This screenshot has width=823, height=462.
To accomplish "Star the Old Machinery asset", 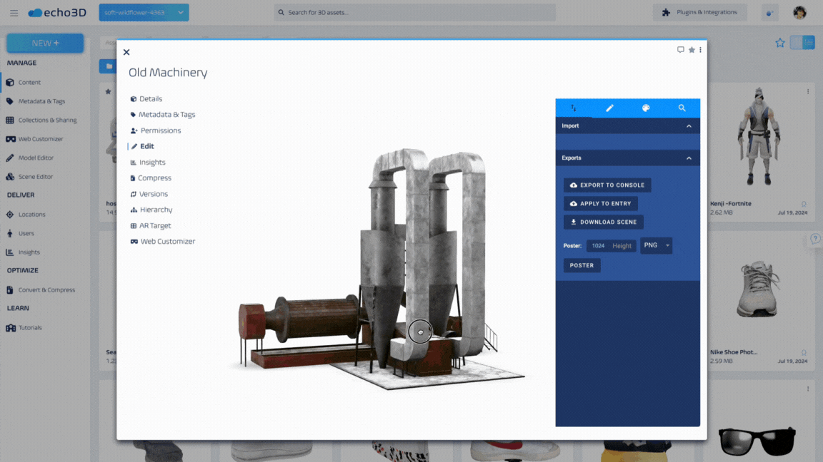I will (692, 50).
